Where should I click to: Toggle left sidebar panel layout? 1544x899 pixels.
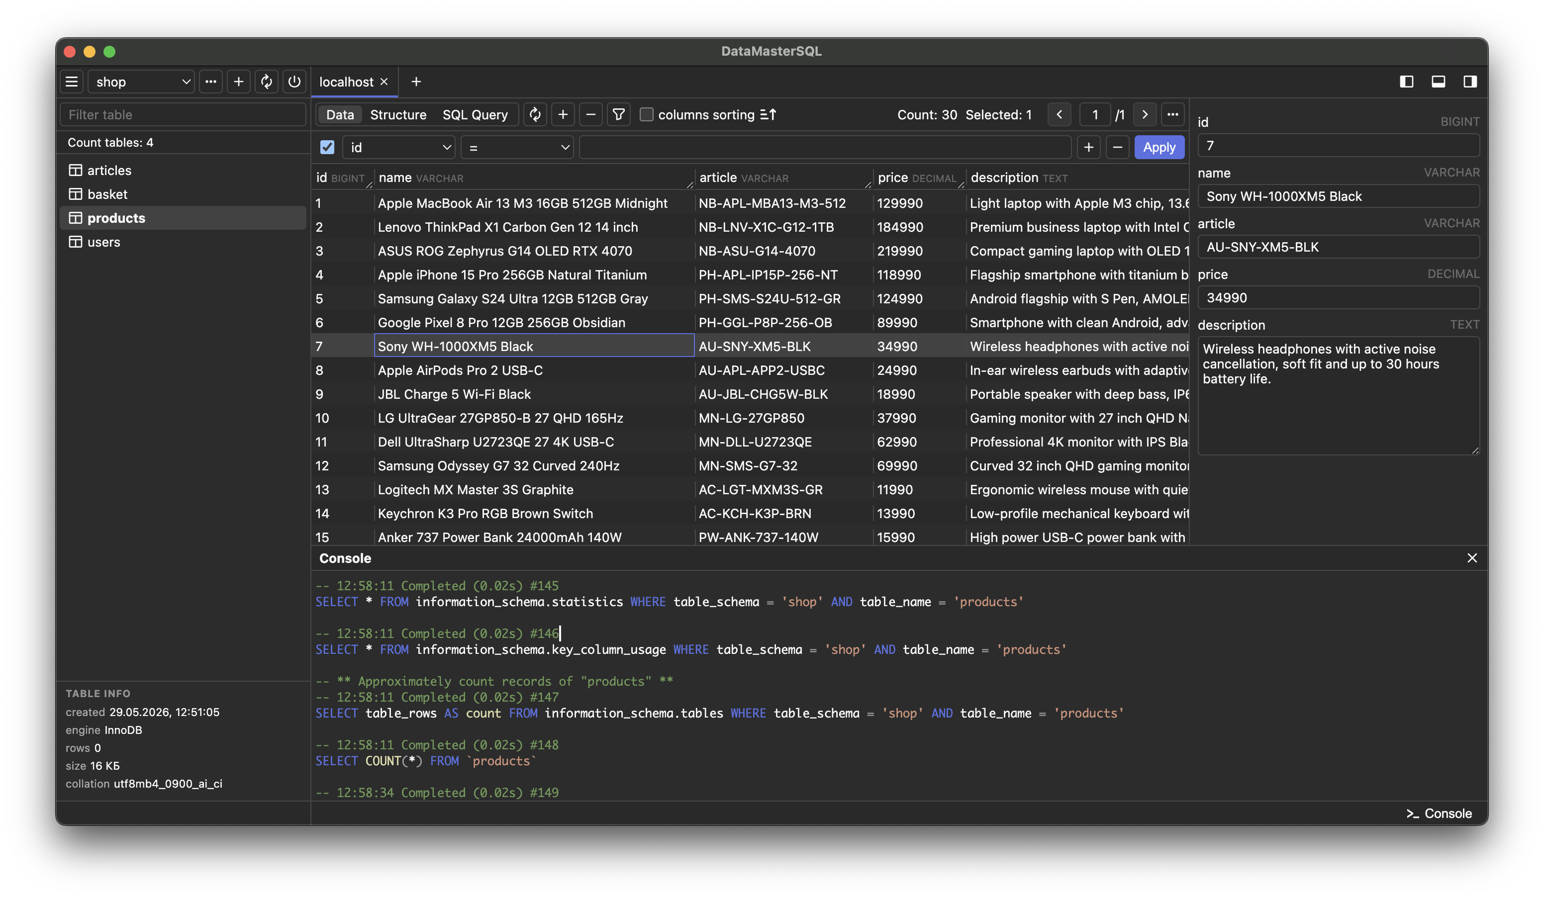coord(1406,82)
